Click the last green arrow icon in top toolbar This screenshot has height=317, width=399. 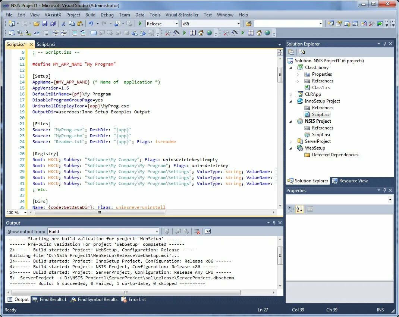380,23
